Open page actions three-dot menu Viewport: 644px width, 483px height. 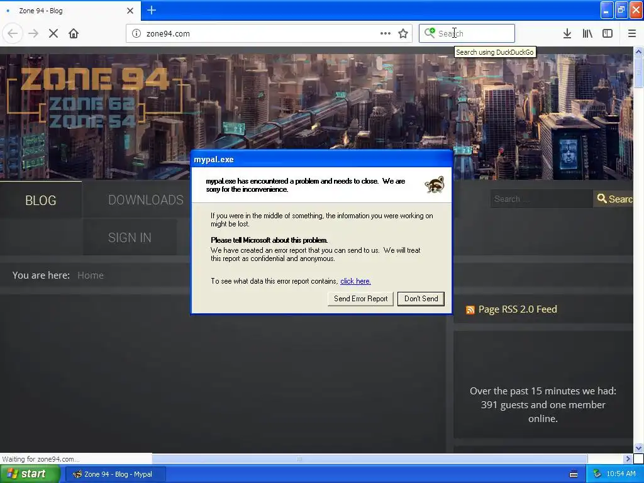point(386,34)
